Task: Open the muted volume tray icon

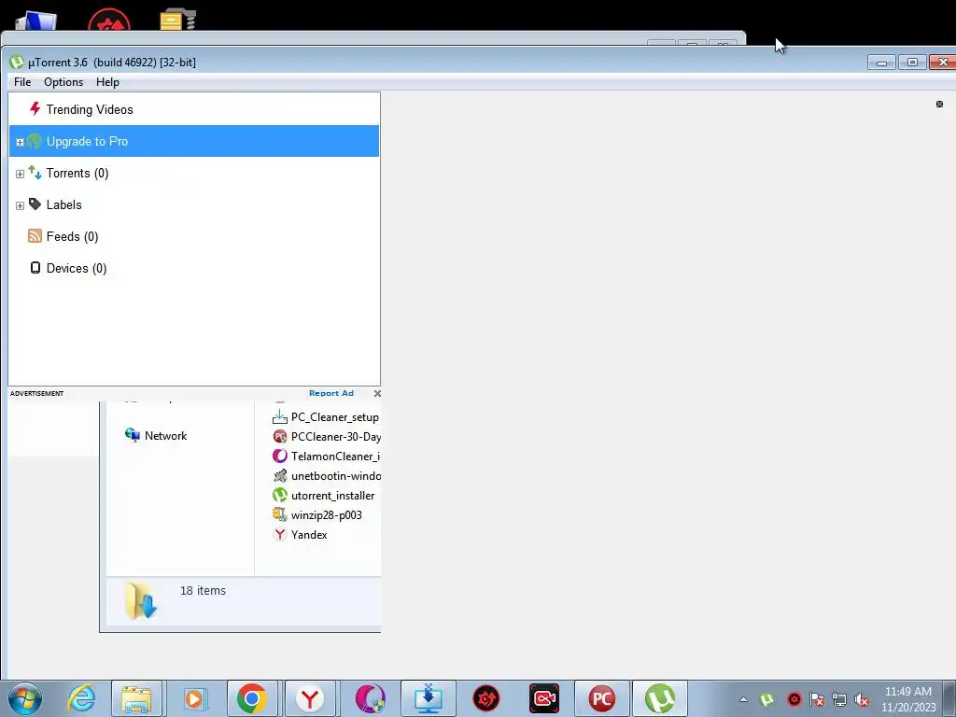Action: [x=862, y=700]
